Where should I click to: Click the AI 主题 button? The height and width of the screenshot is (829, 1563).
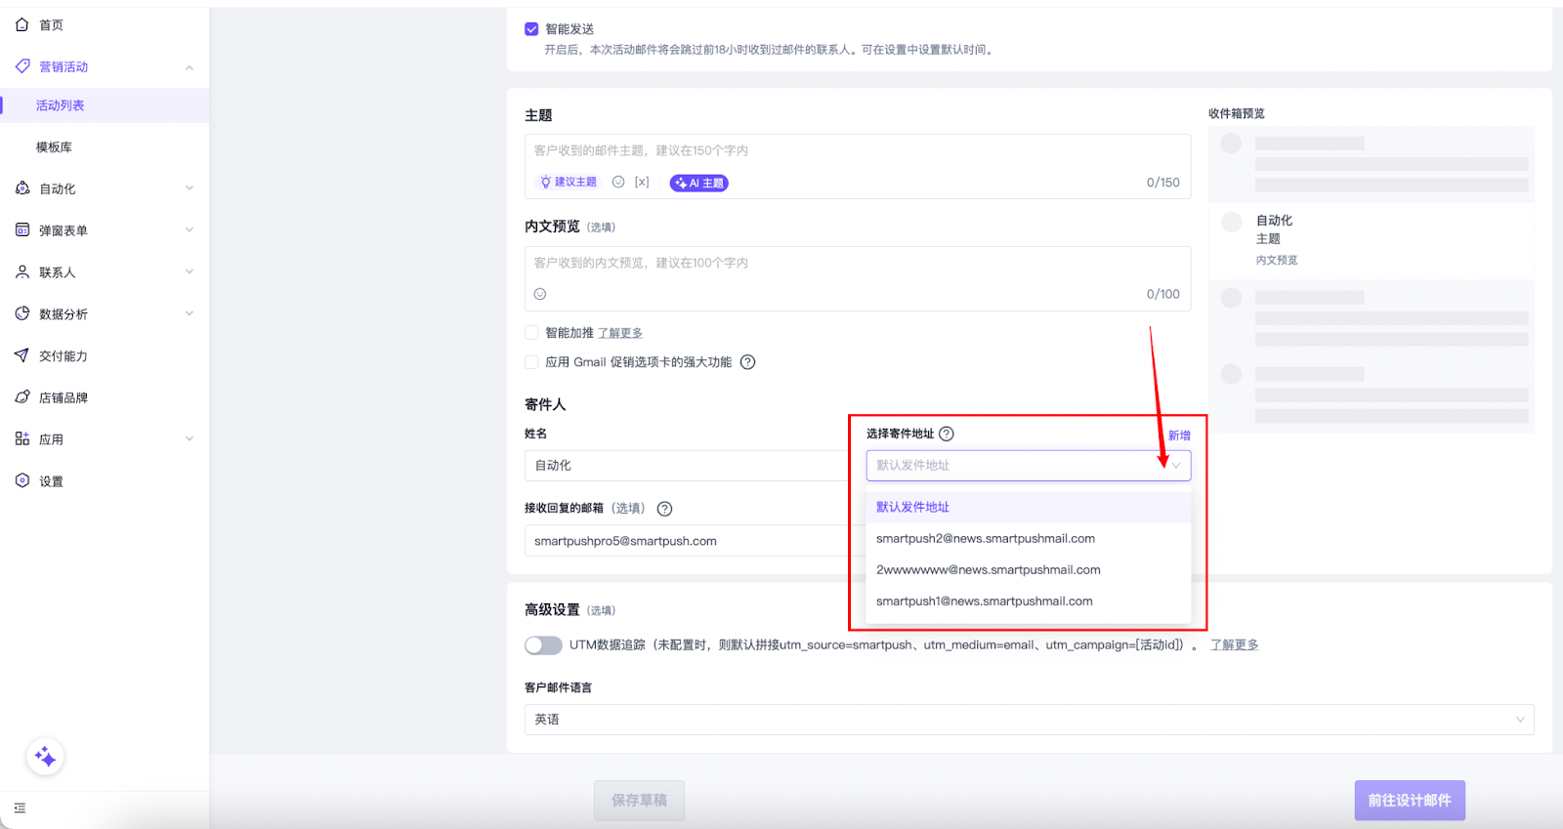pos(698,183)
